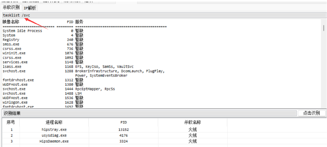Click the 点击识别 button
The image size is (327, 147).
311,113
